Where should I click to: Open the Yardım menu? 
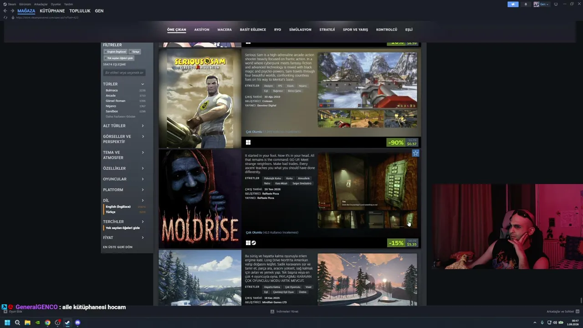point(68,4)
